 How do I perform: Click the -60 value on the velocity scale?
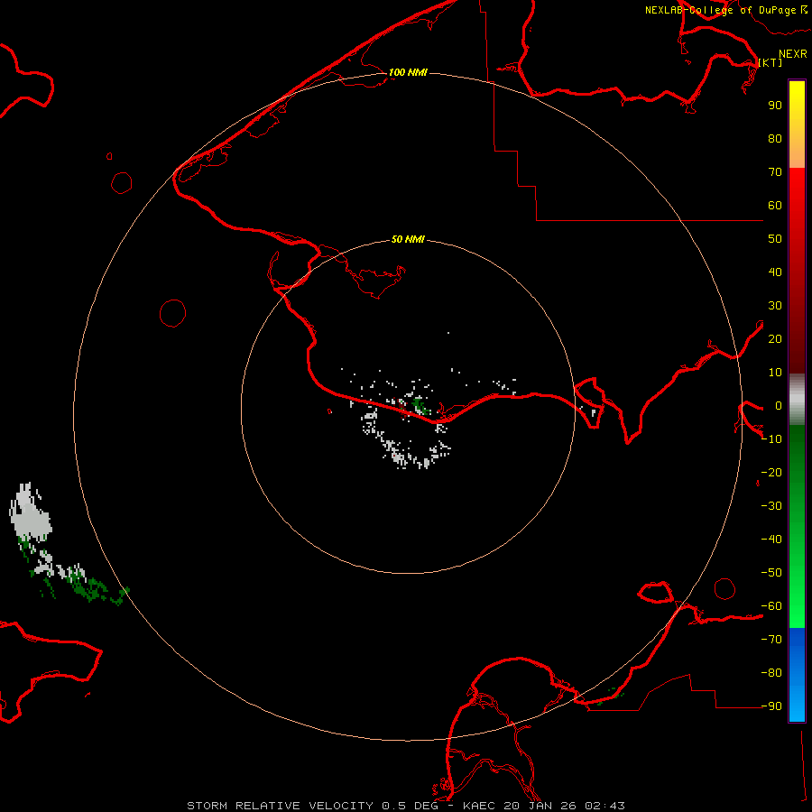772,606
